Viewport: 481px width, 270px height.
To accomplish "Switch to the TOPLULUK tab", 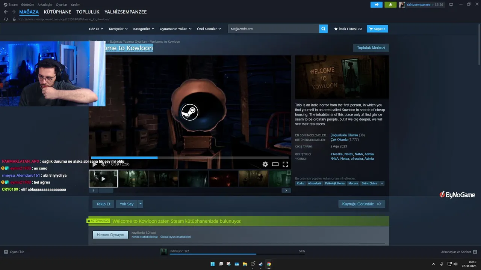I will point(88,12).
